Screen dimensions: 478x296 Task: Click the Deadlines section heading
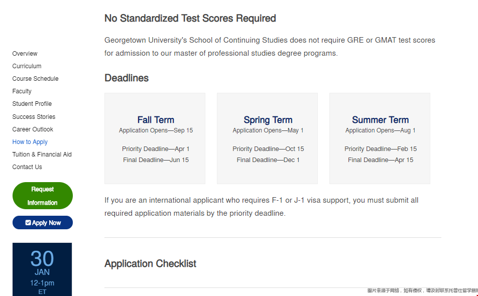[127, 78]
